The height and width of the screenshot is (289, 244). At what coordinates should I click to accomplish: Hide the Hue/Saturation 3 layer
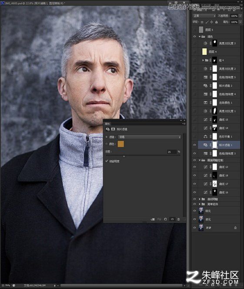194,153
